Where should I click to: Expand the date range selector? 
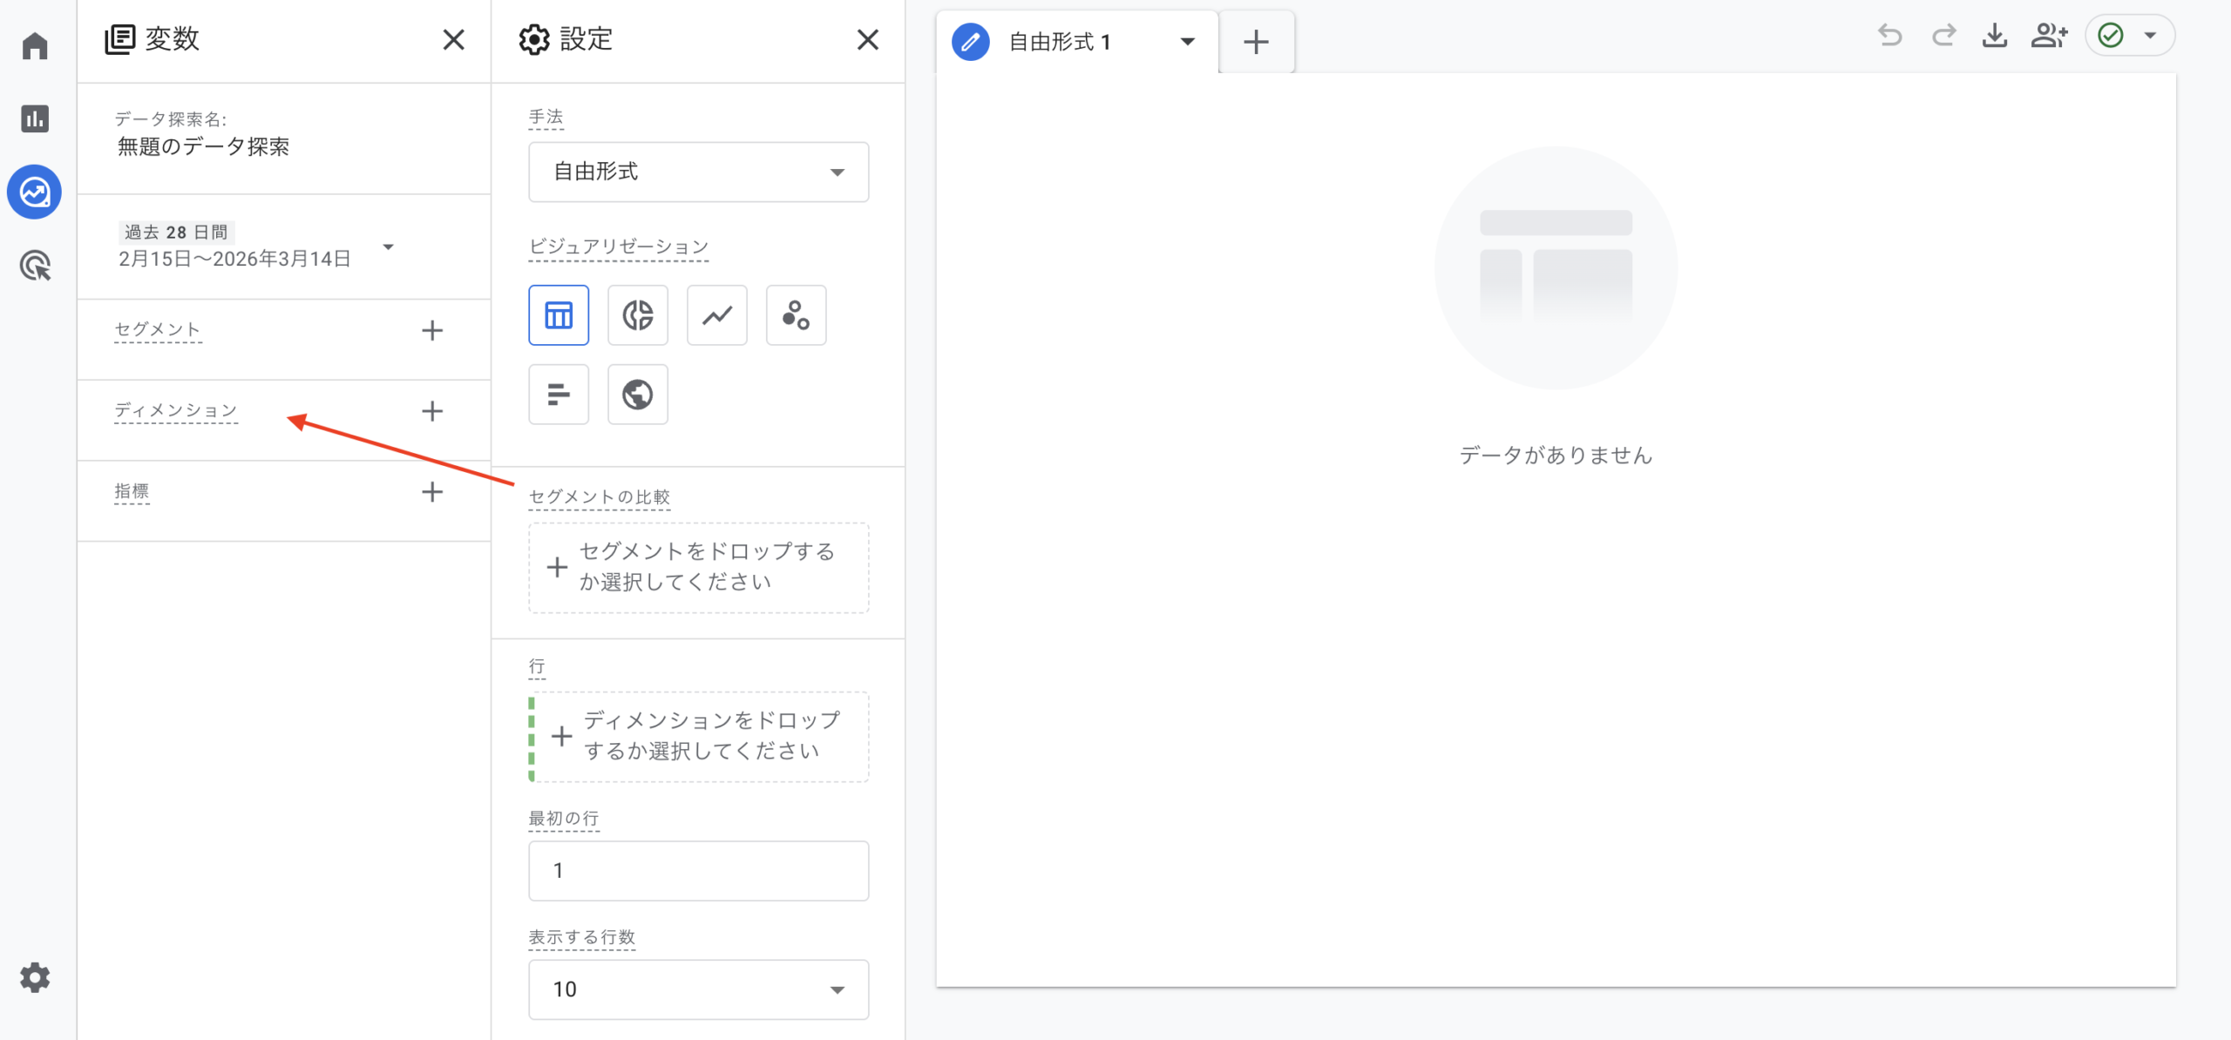tap(389, 246)
